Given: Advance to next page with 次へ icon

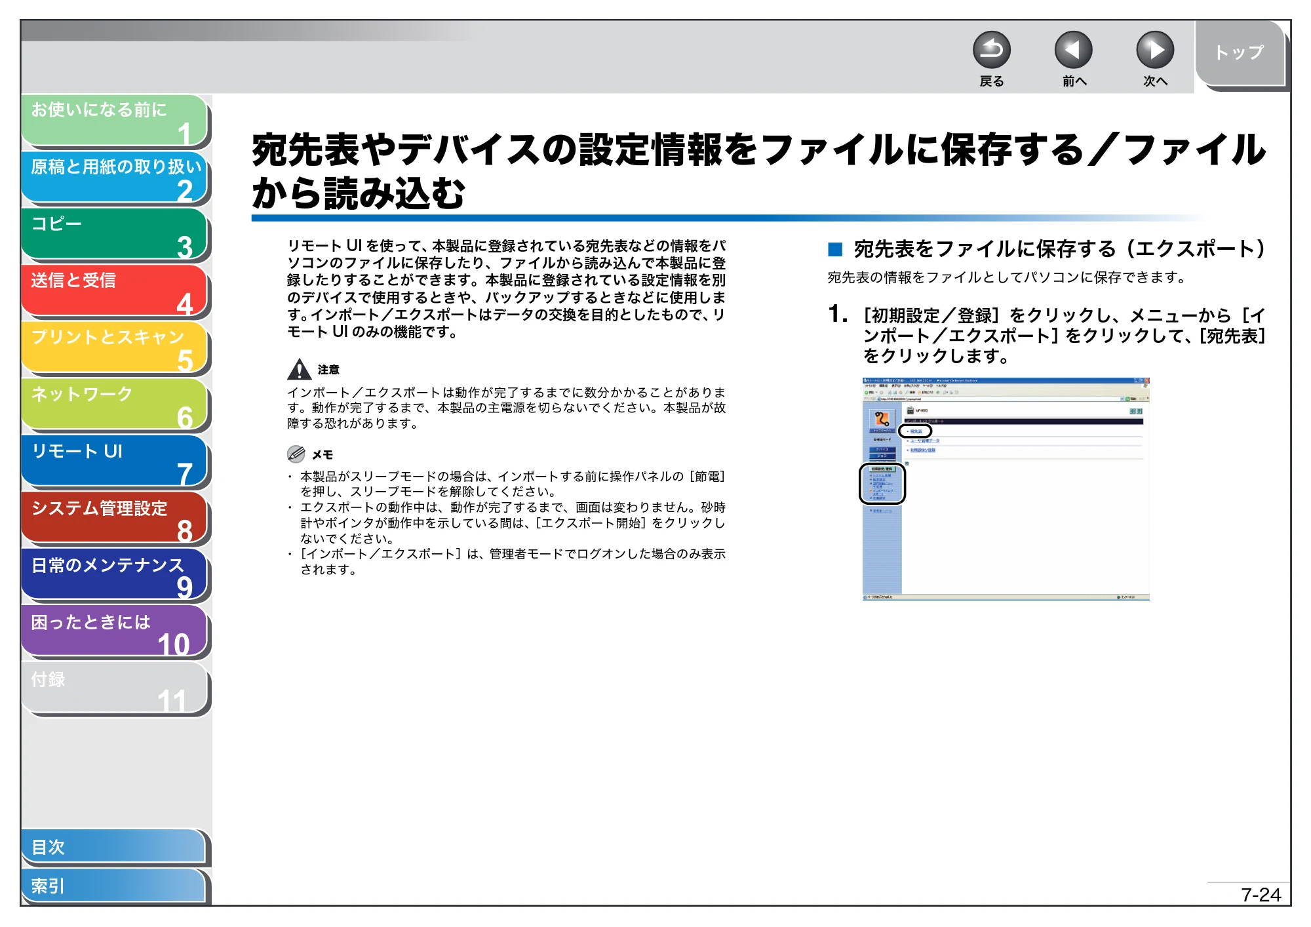Looking at the screenshot, I should (1154, 50).
